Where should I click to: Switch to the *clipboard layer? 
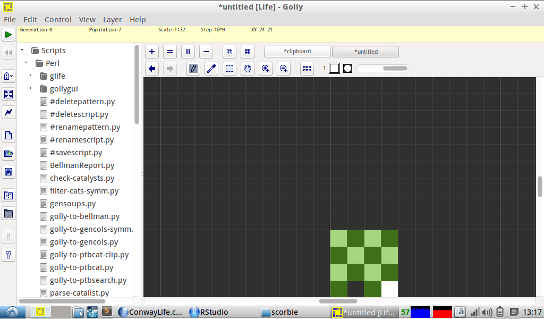pyautogui.click(x=297, y=52)
